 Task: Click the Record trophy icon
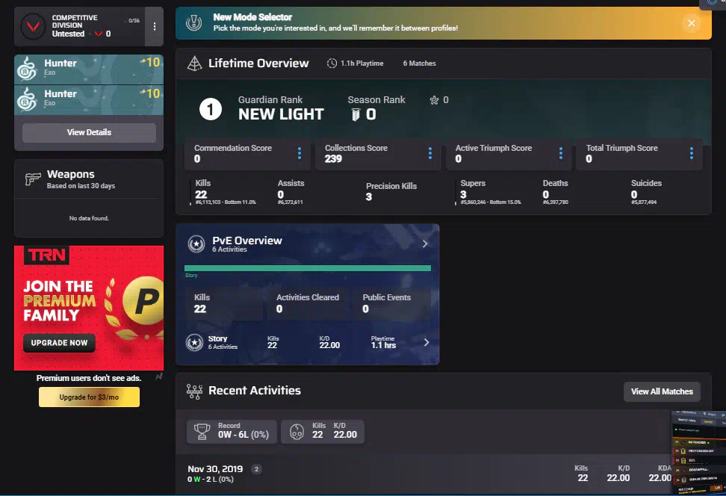(201, 431)
